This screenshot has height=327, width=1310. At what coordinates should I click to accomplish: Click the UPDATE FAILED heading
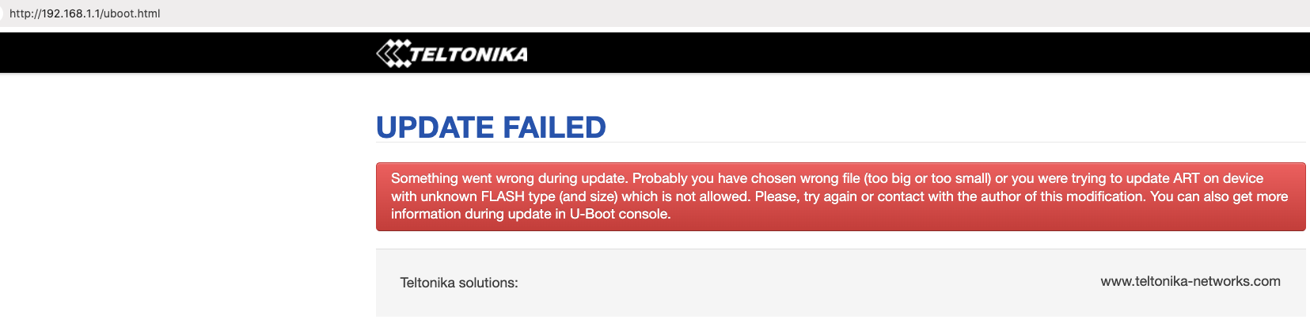coord(491,127)
